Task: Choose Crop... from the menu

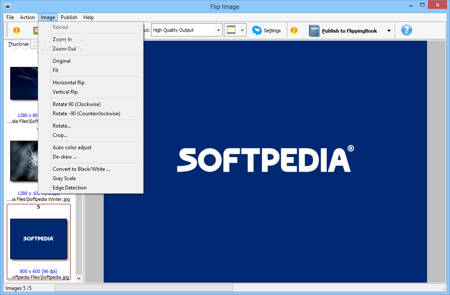Action: pos(91,135)
